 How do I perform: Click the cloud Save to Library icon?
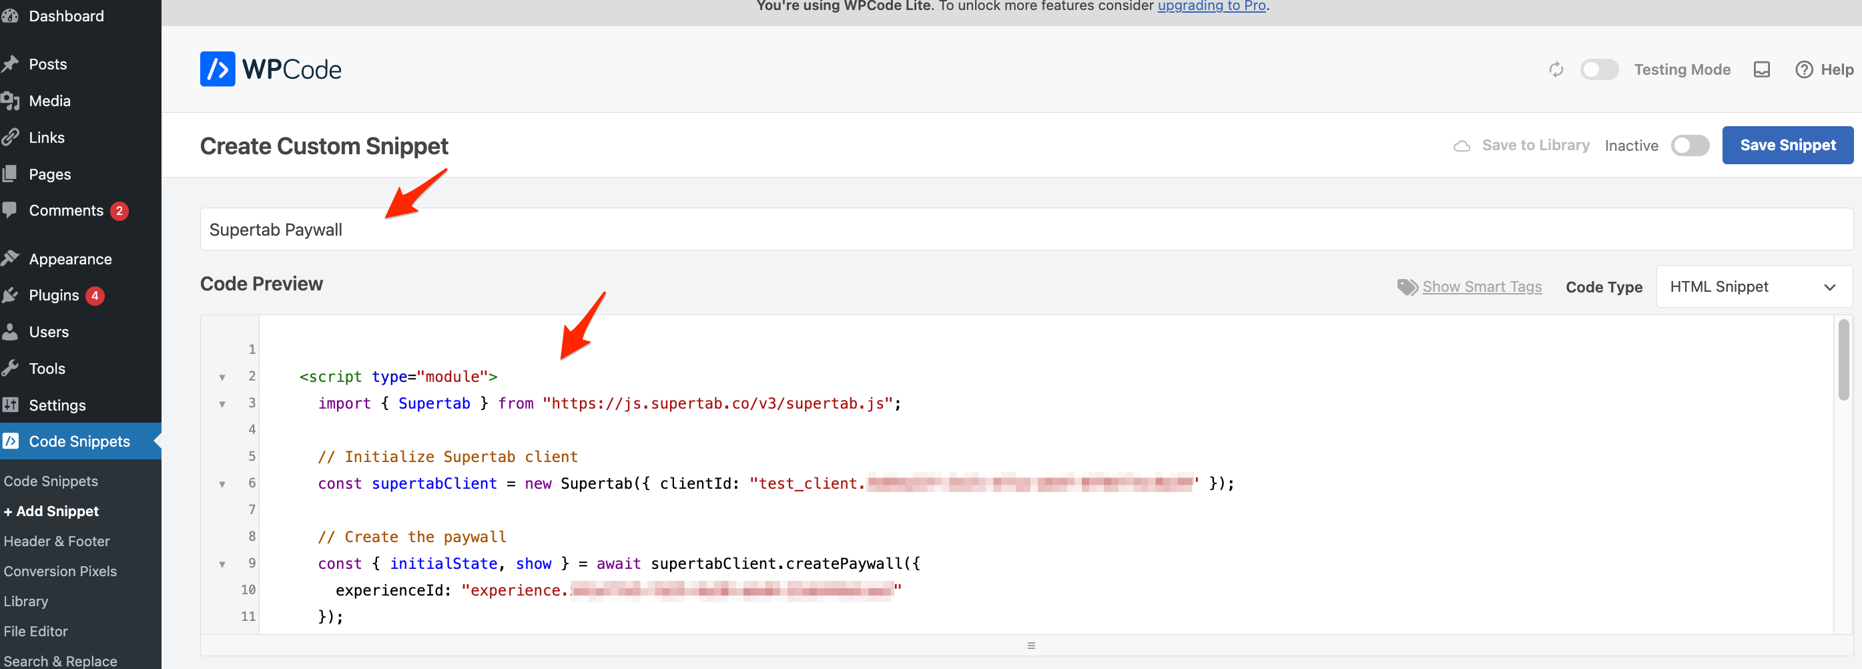pyautogui.click(x=1462, y=146)
